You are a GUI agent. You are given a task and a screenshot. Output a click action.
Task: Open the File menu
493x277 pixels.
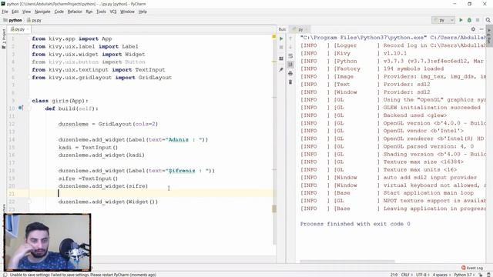tap(5, 12)
